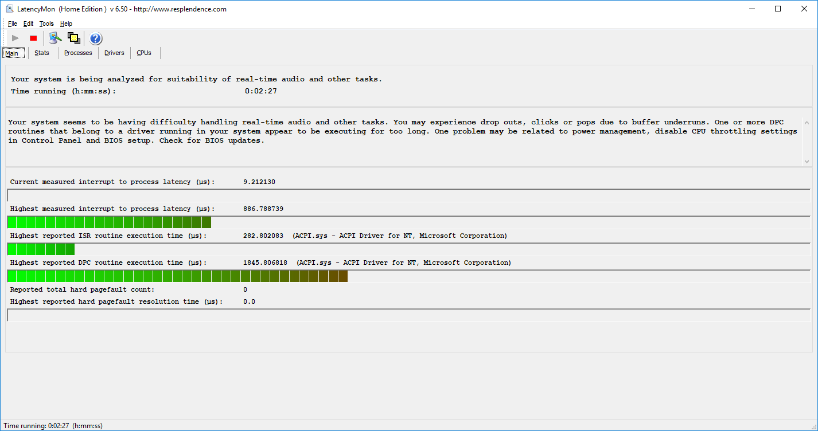Click the highest DPC routine execution time bar
The image size is (818, 431).
[408, 276]
